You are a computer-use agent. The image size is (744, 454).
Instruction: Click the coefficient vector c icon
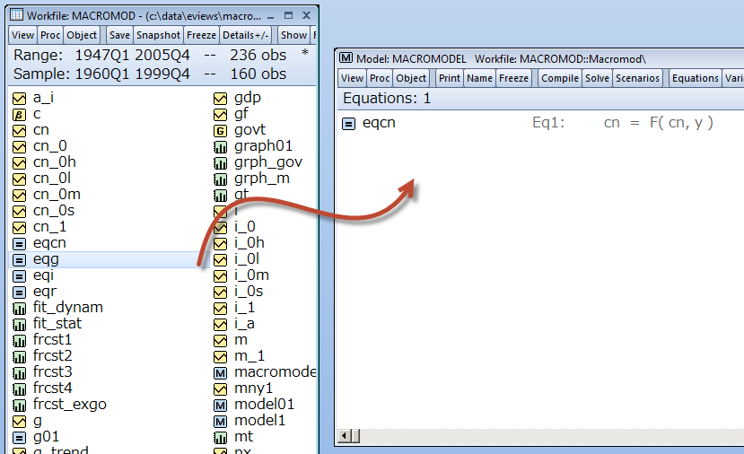[19, 114]
